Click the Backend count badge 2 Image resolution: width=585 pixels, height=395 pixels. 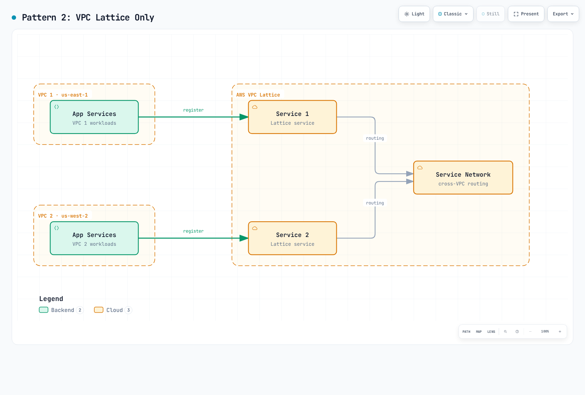click(x=80, y=310)
